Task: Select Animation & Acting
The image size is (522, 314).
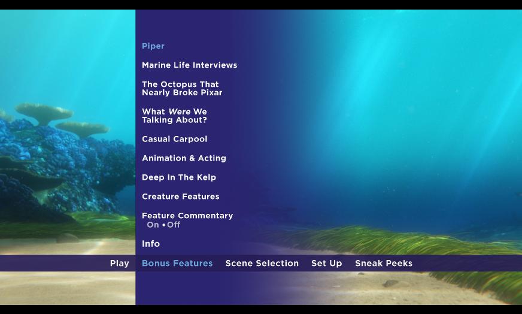Action: click(x=184, y=158)
